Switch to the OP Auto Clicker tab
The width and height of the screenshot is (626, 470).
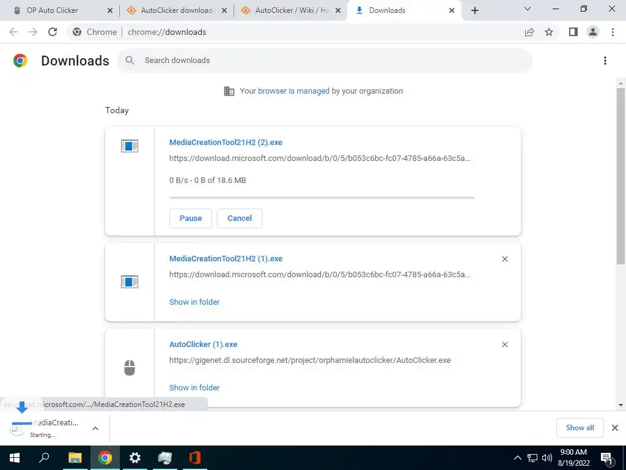pyautogui.click(x=52, y=10)
